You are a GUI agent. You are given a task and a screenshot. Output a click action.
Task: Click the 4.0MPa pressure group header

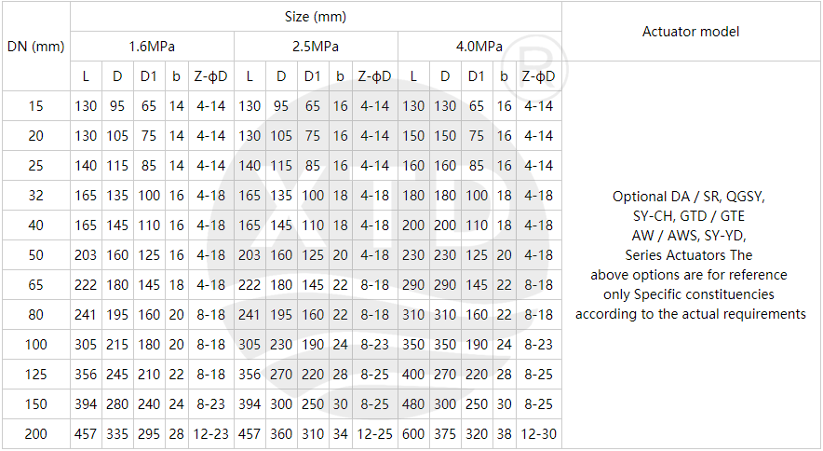coord(479,47)
